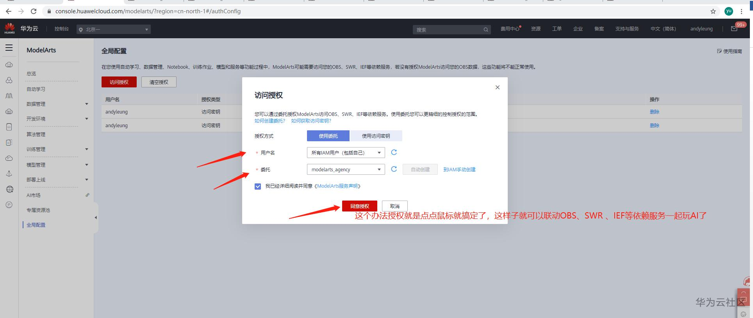Refresh the 委托 list with its reload icon

pos(394,169)
